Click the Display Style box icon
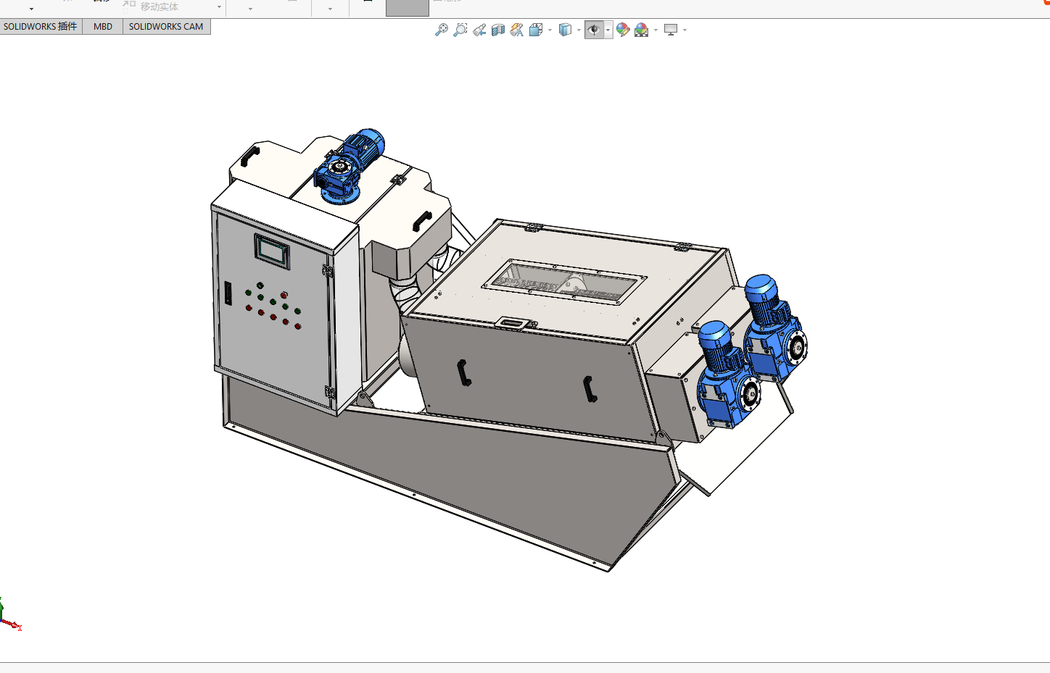 coord(565,30)
